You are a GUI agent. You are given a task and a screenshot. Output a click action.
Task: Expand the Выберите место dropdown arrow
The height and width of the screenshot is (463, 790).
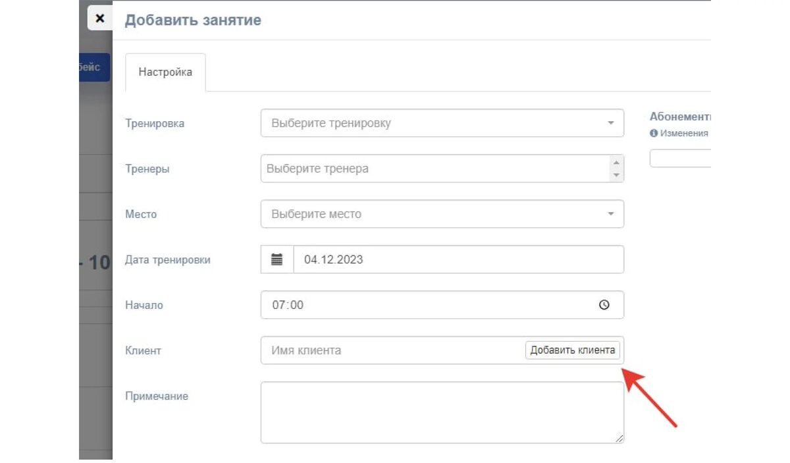tap(610, 214)
